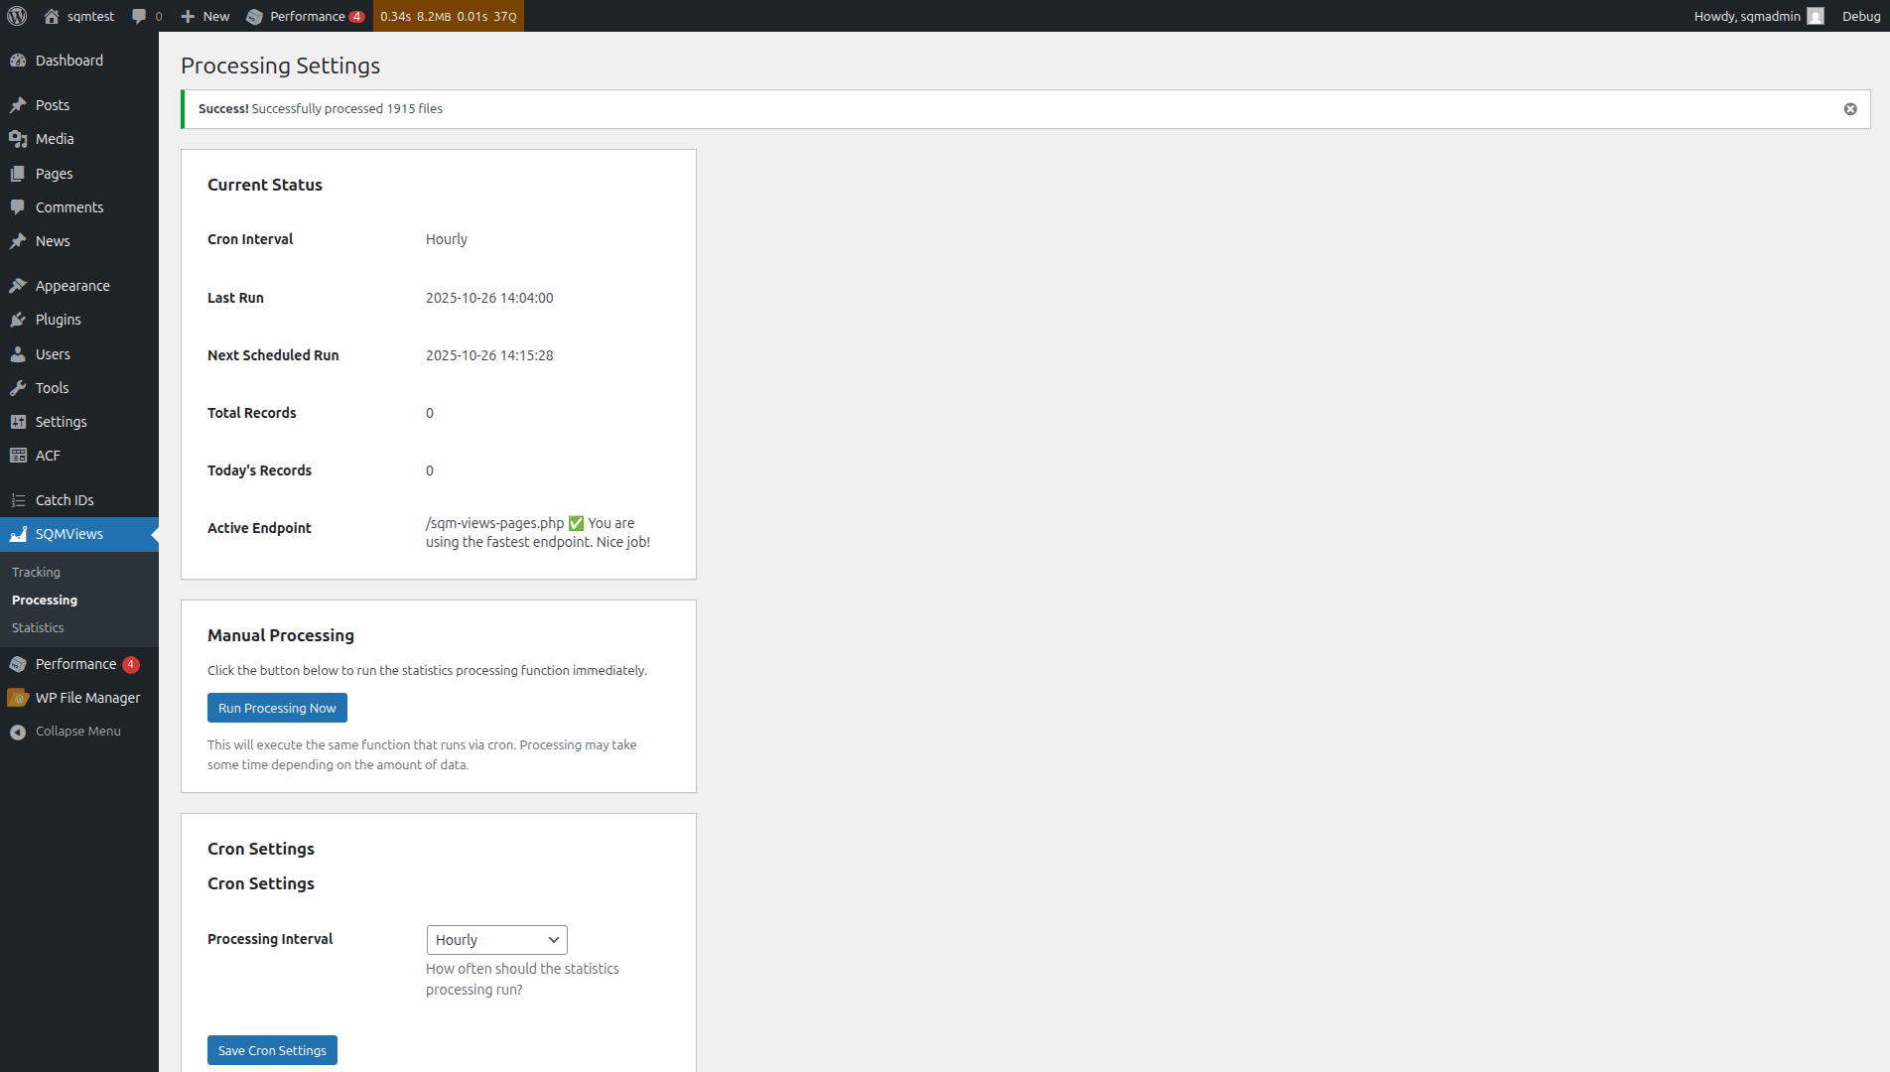Select the Comments bubble icon in sidebar
1890x1072 pixels.
pos(20,206)
